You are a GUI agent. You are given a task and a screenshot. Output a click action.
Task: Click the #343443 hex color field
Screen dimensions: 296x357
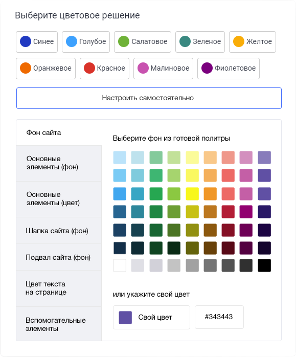coord(219,317)
